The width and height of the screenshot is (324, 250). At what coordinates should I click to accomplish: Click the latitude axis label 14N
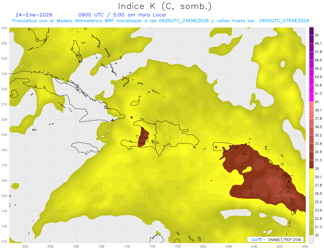pyautogui.click(x=4, y=211)
